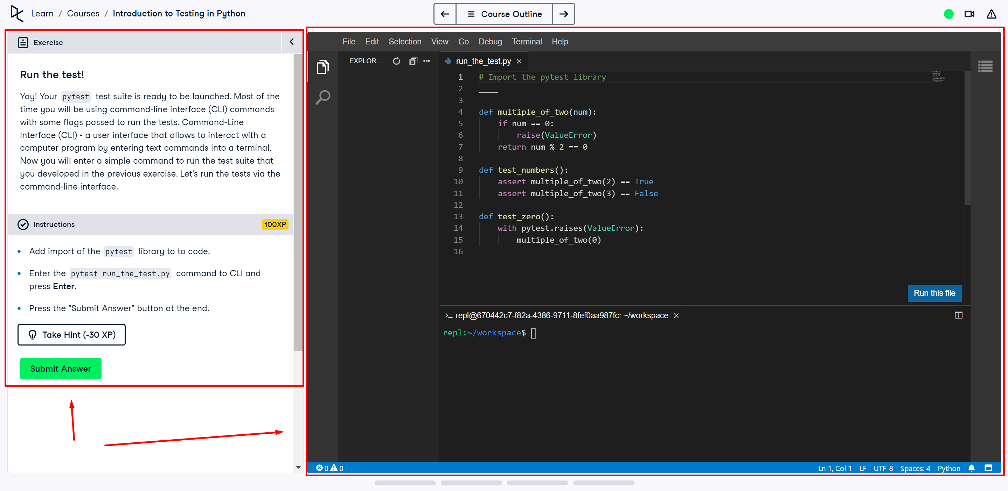This screenshot has height=491, width=1008.
Task: Open the Explorer files icon in sidebar
Action: click(323, 67)
